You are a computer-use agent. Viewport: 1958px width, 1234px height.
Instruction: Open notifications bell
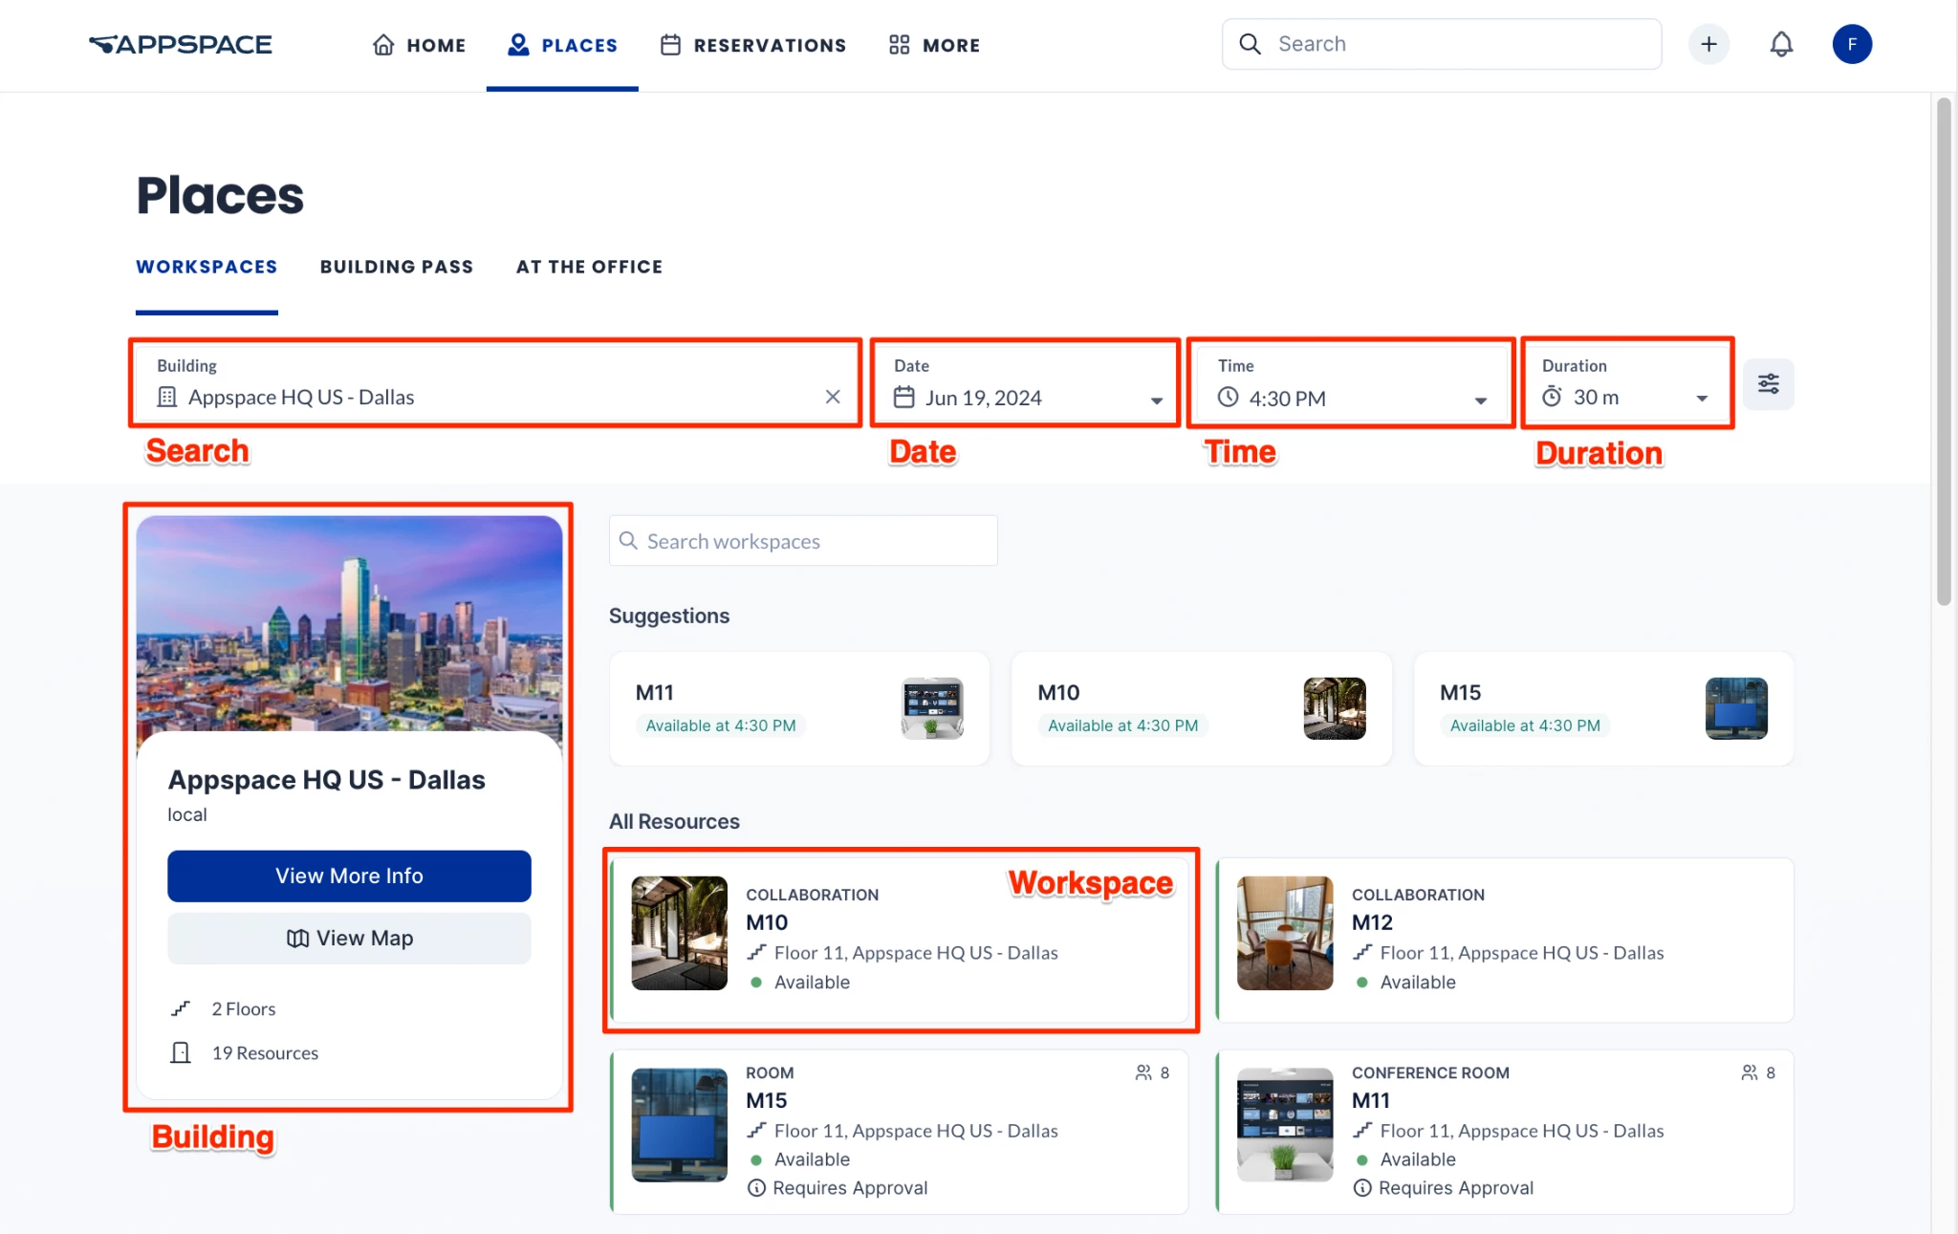(x=1781, y=44)
